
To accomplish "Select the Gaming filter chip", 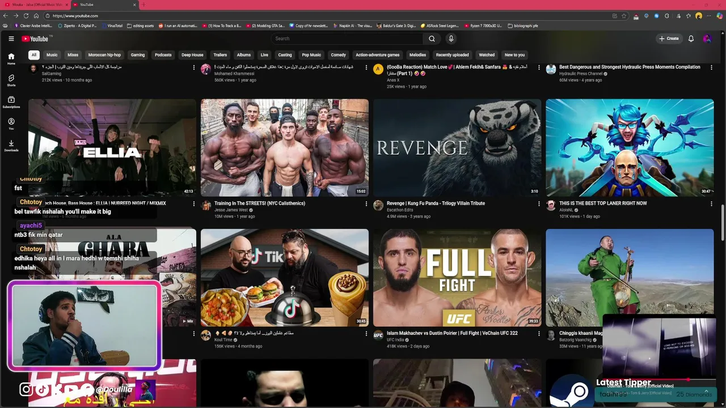I will coord(138,55).
